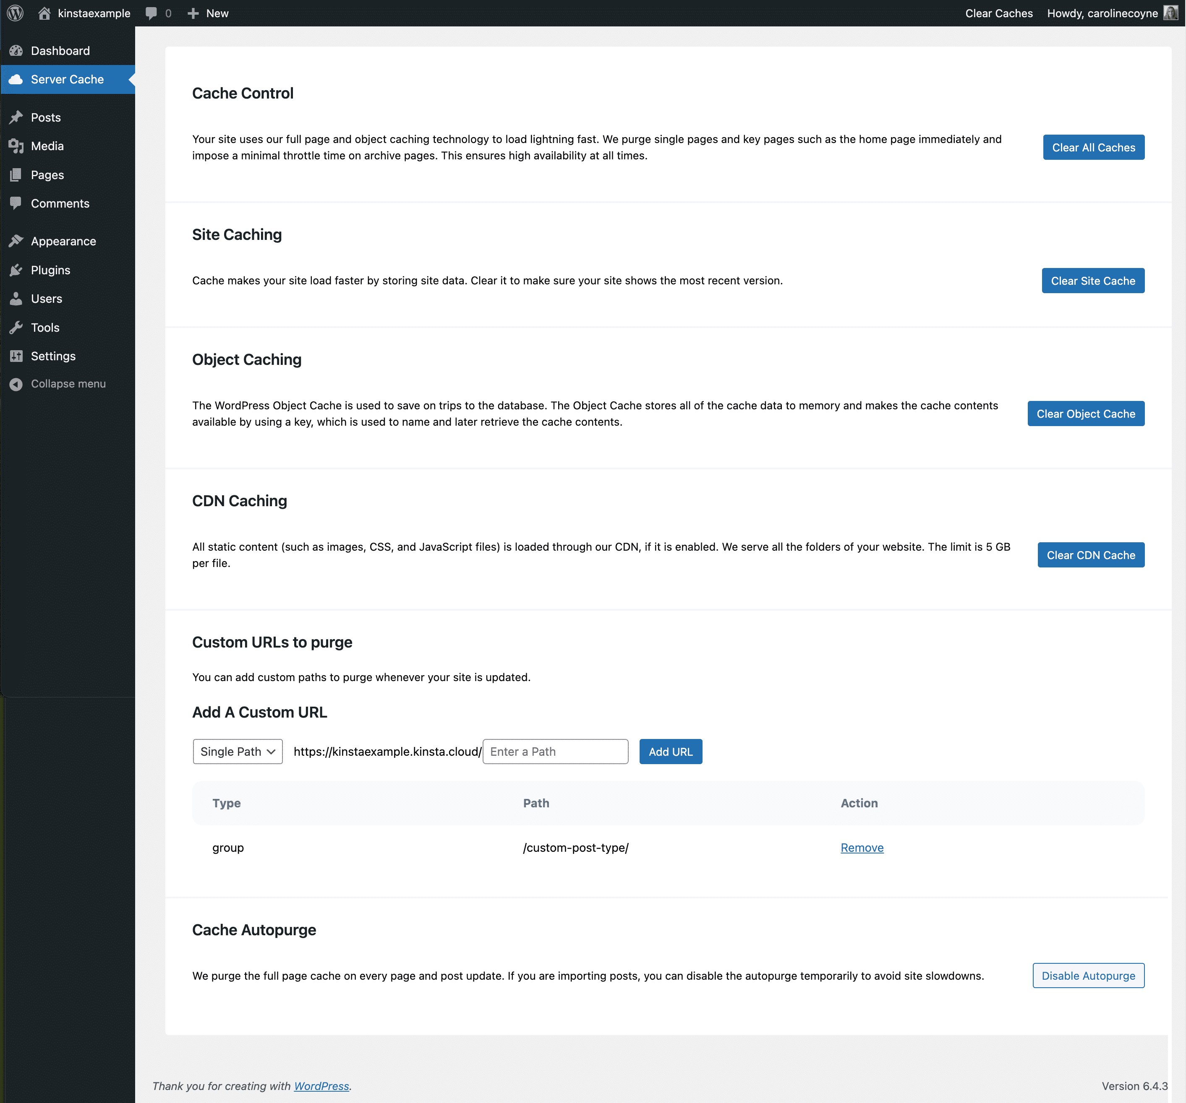This screenshot has width=1186, height=1103.
Task: Click the Remove link for custom-post-type
Action: 861,847
